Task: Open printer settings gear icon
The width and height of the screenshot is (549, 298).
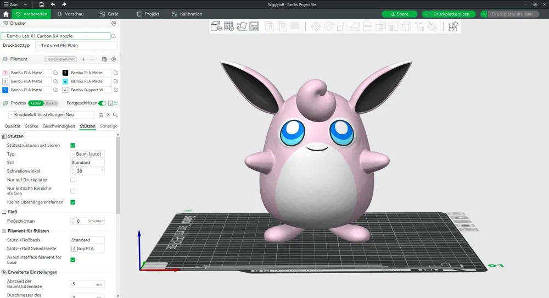Action: [114, 23]
